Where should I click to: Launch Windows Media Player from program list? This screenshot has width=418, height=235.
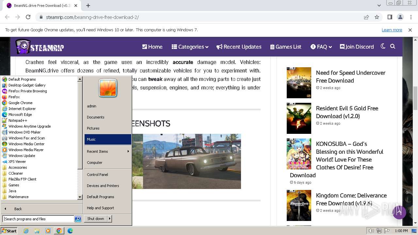coord(26,150)
